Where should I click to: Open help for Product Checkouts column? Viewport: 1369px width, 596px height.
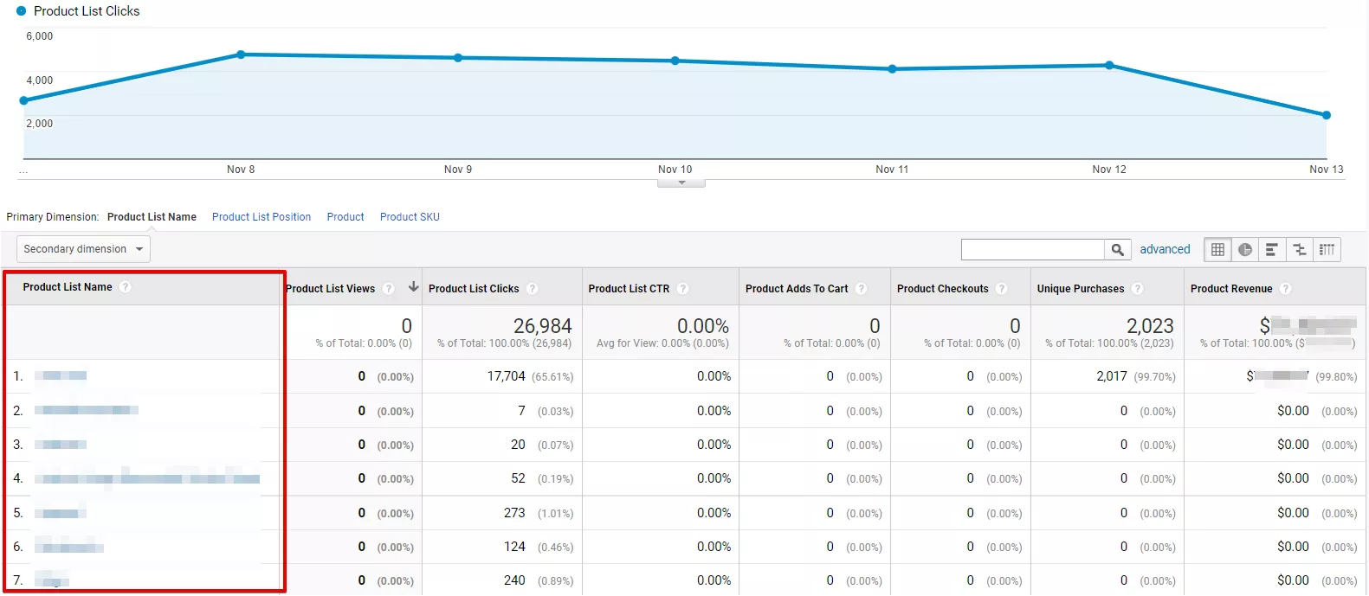pyautogui.click(x=1002, y=289)
